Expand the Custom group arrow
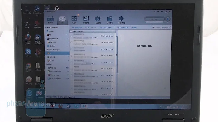 tap(68, 46)
